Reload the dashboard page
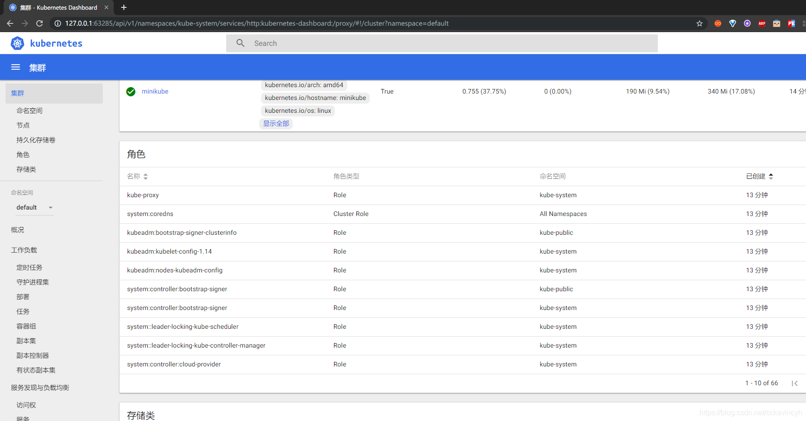The width and height of the screenshot is (806, 421). click(x=39, y=23)
